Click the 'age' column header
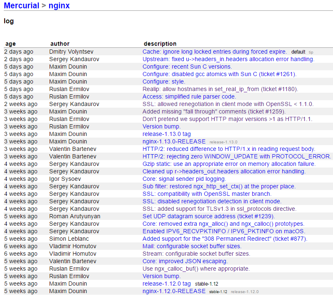The height and width of the screenshot is (296, 333). click(x=10, y=44)
